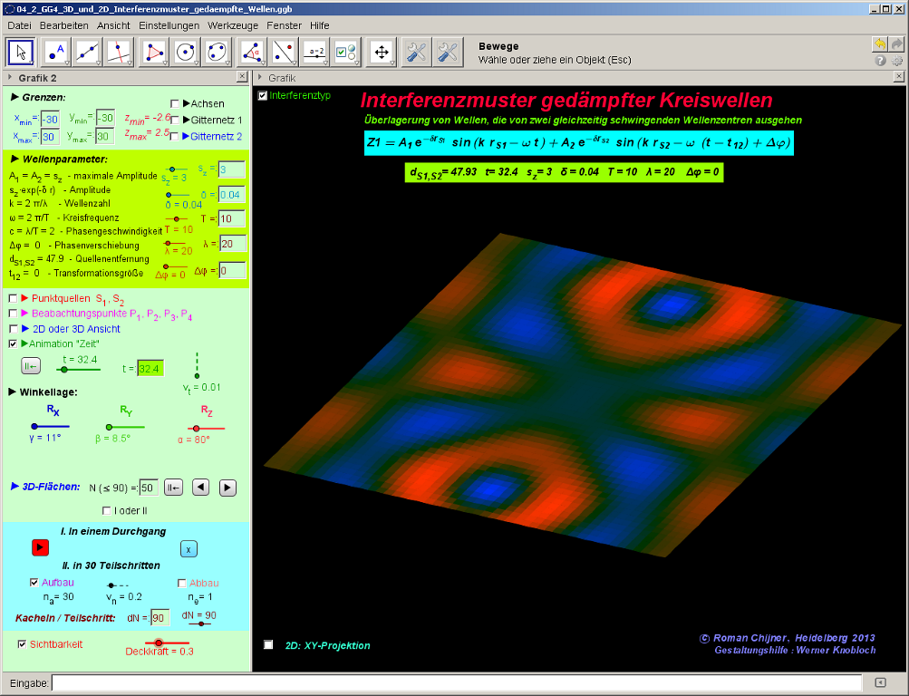Expand the Grafik 2 panel arrow
This screenshot has height=696, width=909.
9,78
